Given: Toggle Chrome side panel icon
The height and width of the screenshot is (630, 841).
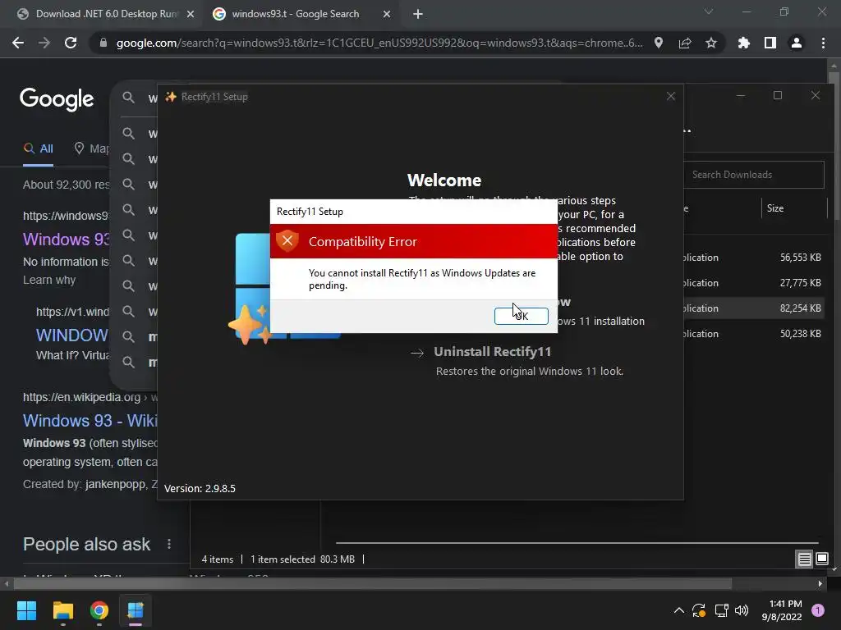Looking at the screenshot, I should 770,43.
